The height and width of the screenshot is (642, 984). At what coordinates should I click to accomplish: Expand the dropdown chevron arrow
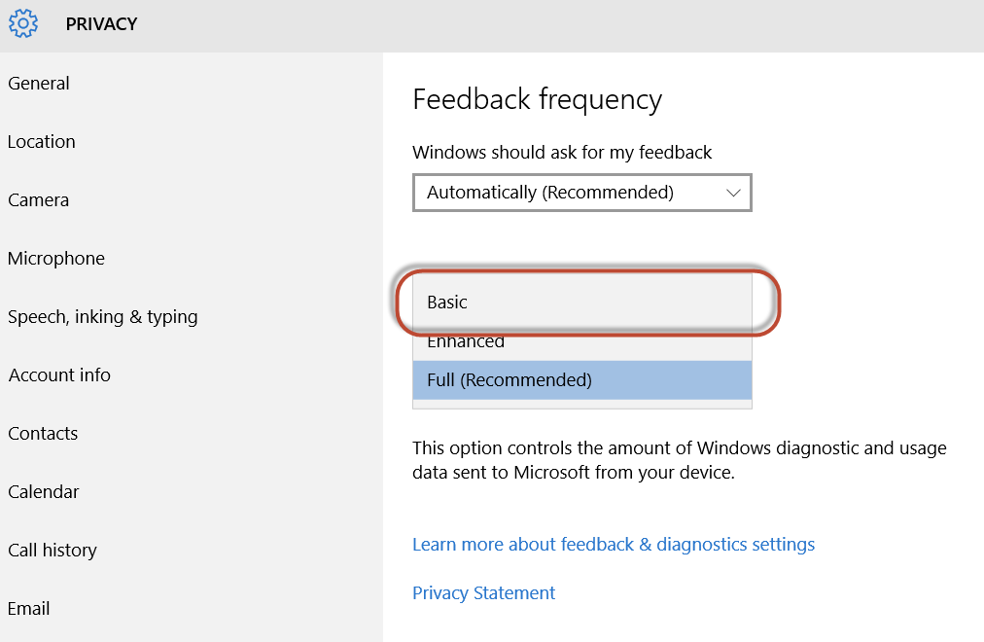point(733,193)
